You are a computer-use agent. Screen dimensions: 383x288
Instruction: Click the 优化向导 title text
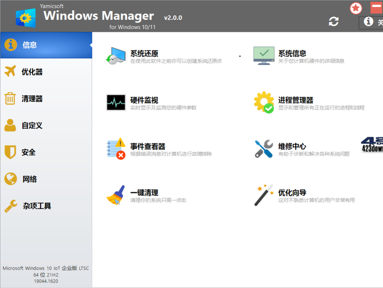[292, 192]
